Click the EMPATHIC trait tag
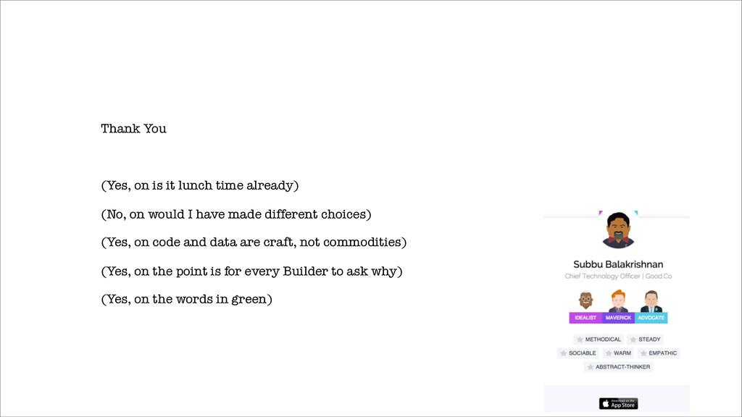Screen dimensions: 742x417 pos(658,353)
